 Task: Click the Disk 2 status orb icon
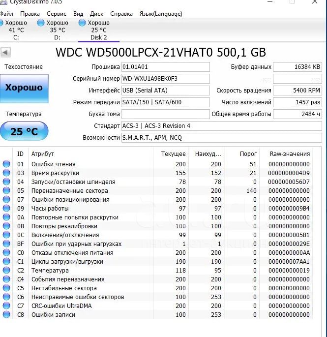coord(82,23)
